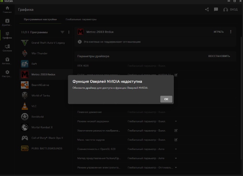The width and height of the screenshot is (243, 176).
Task: Expand Режим низкой задержки dropdown
Action: pyautogui.click(x=176, y=121)
